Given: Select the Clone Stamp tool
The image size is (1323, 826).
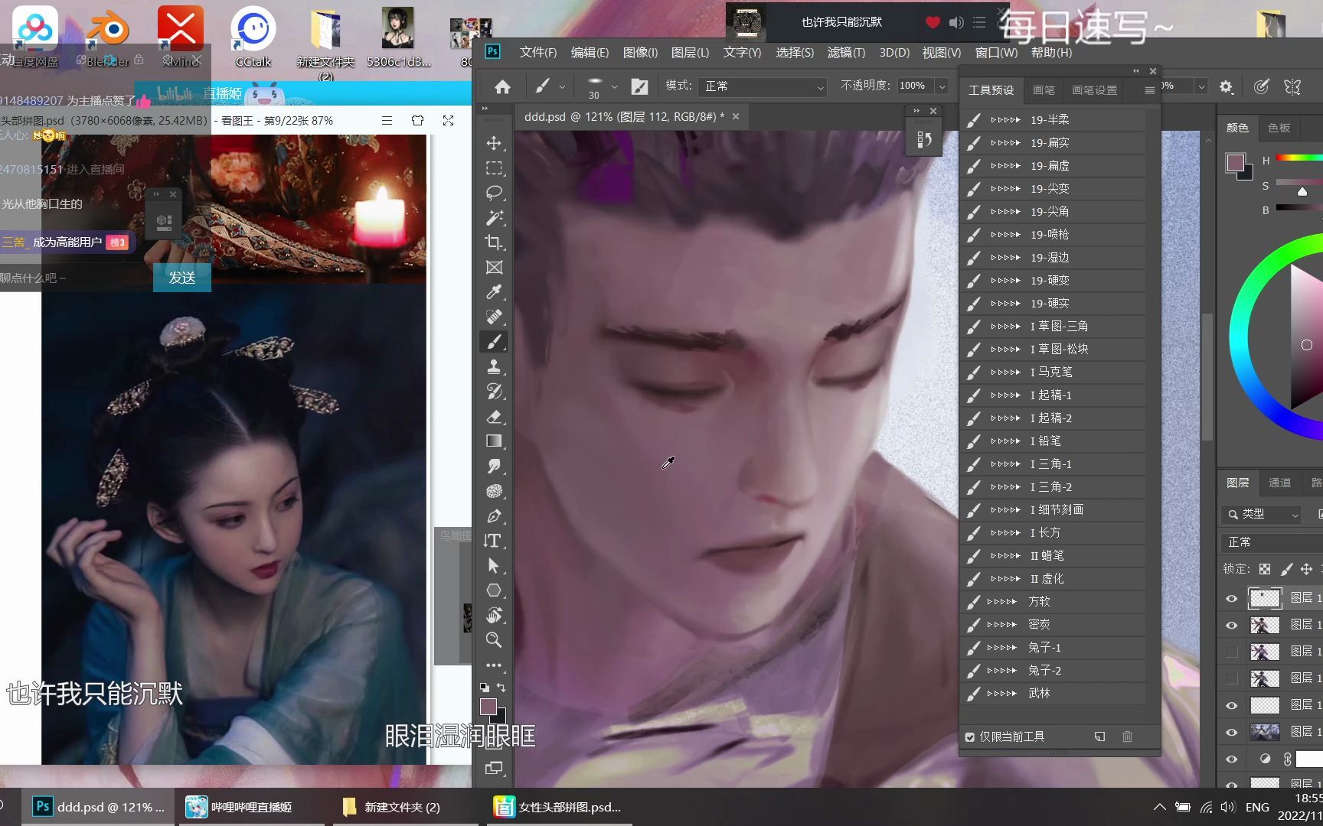Looking at the screenshot, I should 494,366.
